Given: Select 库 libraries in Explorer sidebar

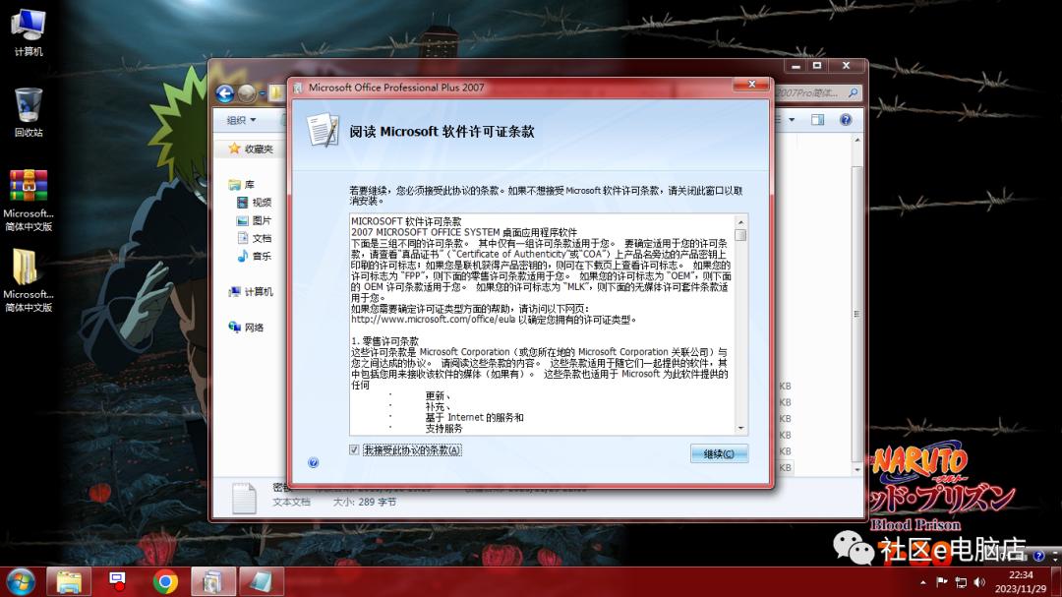Looking at the screenshot, I should [x=242, y=184].
